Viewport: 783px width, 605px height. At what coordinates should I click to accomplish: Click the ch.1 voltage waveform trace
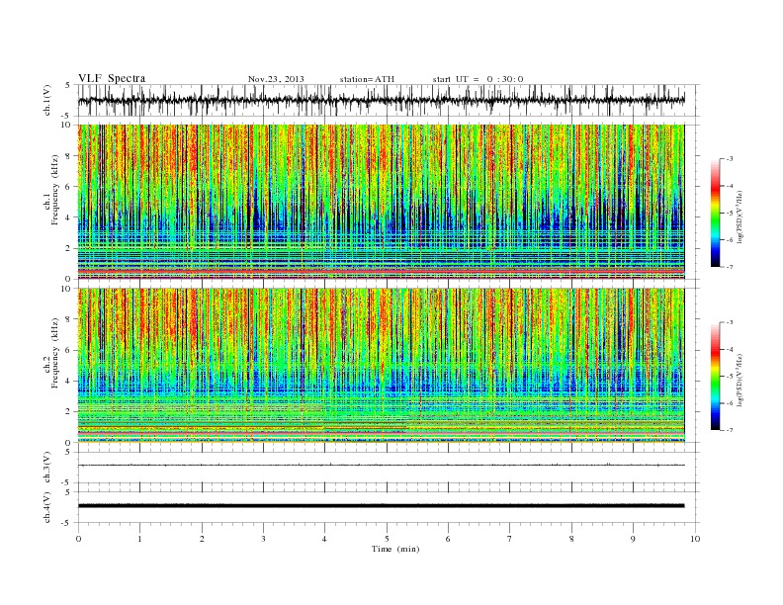click(x=381, y=100)
